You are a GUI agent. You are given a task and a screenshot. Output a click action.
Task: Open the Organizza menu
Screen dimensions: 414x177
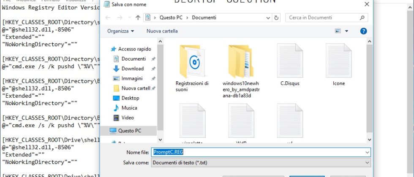click(120, 31)
